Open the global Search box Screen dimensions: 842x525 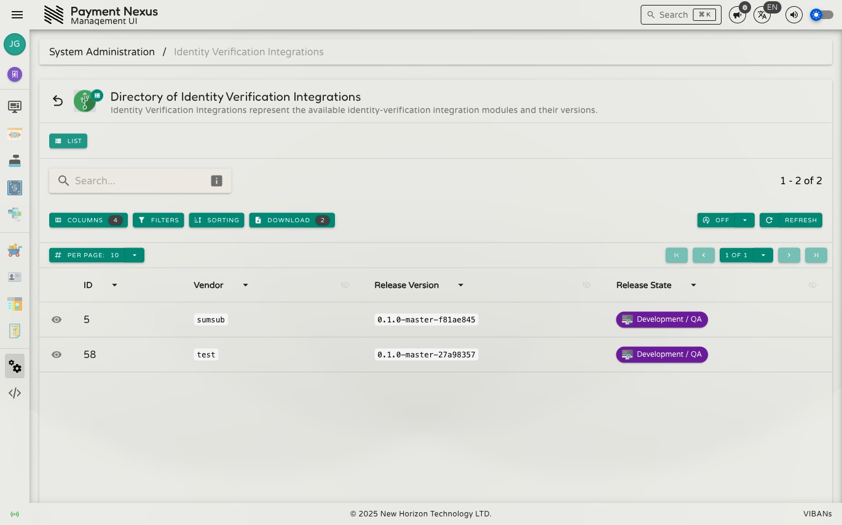pos(681,15)
